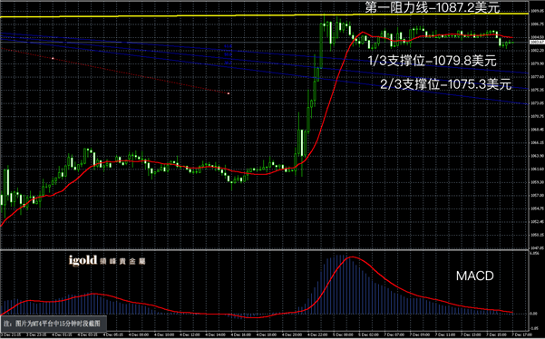Viewport: 545px width, 339px height.
Task: Click the 1/3支撑位–1079.8美元 label
Action: click(433, 61)
